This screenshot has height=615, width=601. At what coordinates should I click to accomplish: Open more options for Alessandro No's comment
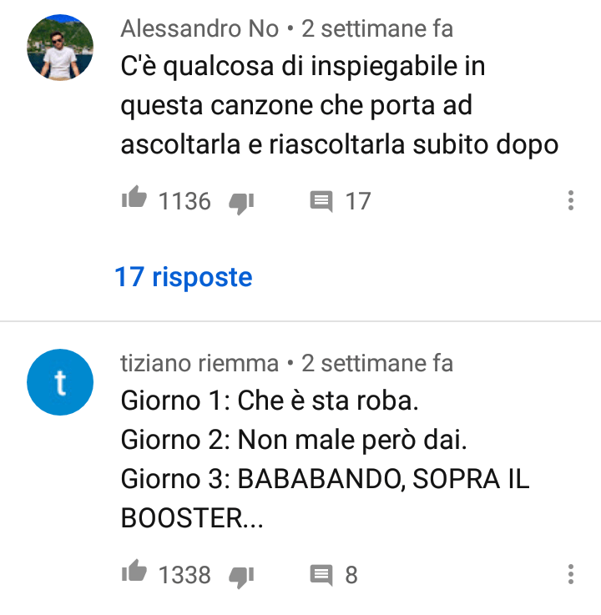[x=571, y=200]
